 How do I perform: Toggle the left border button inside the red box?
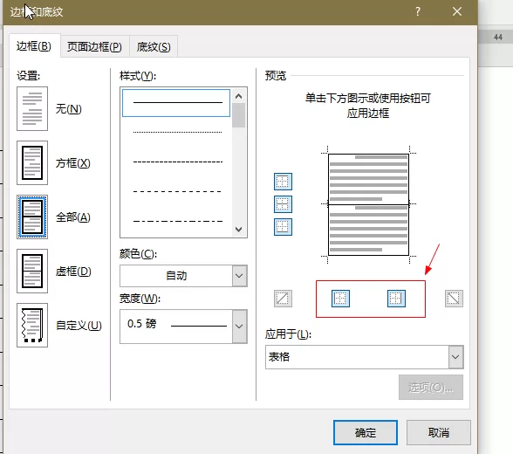340,299
